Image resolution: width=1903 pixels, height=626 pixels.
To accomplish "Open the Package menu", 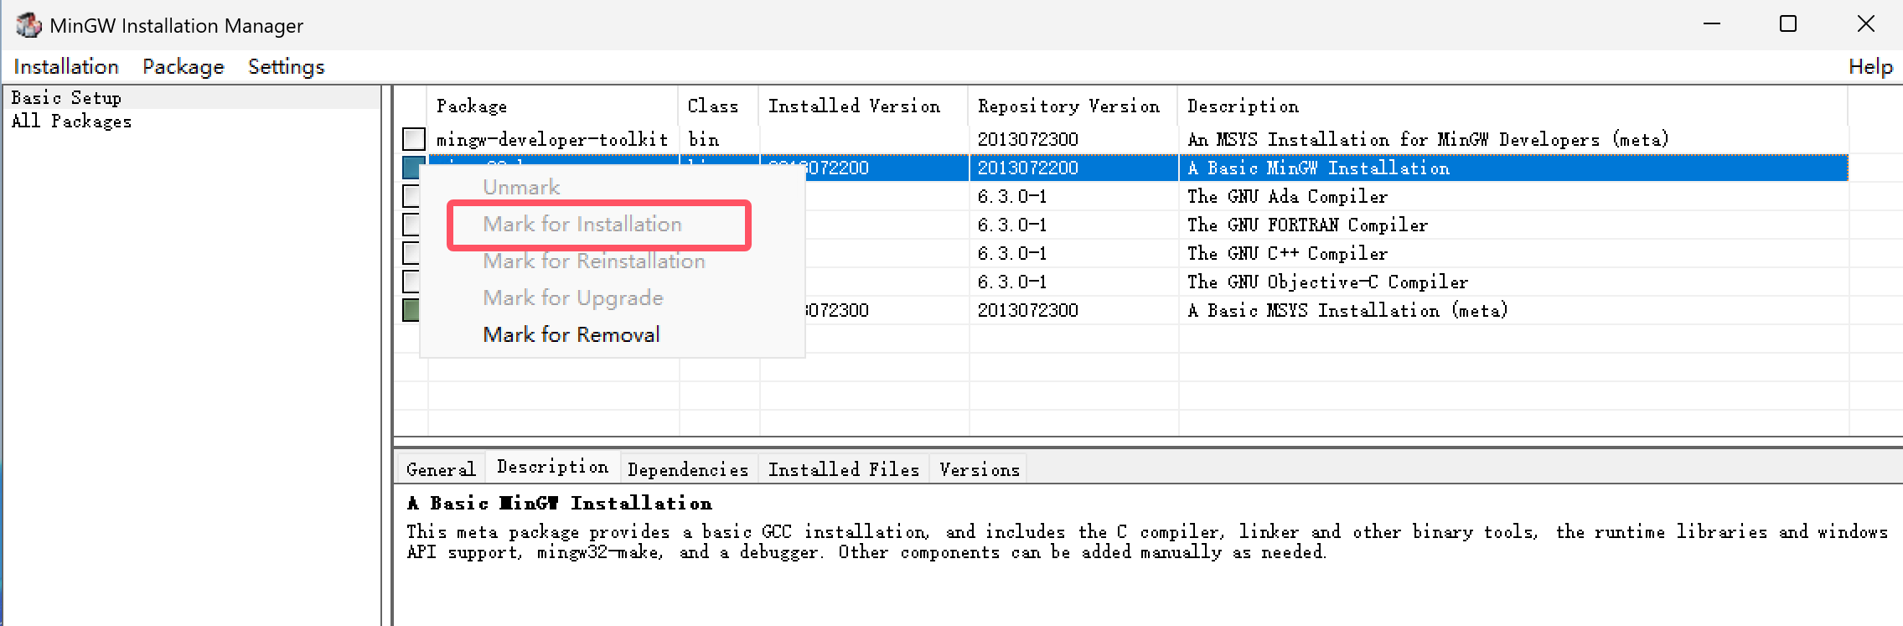I will click(x=184, y=67).
